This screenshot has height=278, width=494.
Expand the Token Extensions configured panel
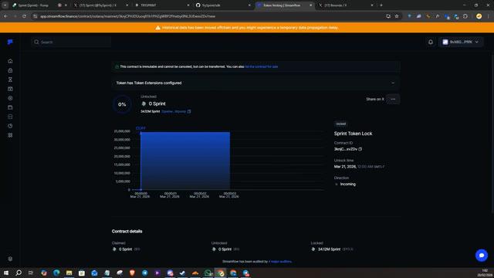(255, 83)
